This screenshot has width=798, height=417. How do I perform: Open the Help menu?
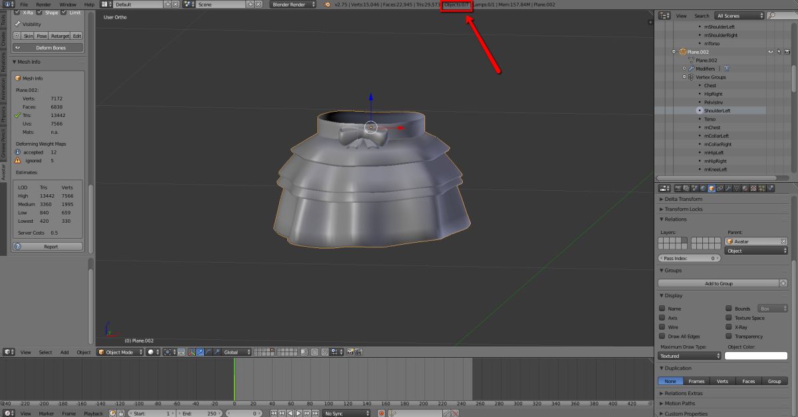pos(89,4)
